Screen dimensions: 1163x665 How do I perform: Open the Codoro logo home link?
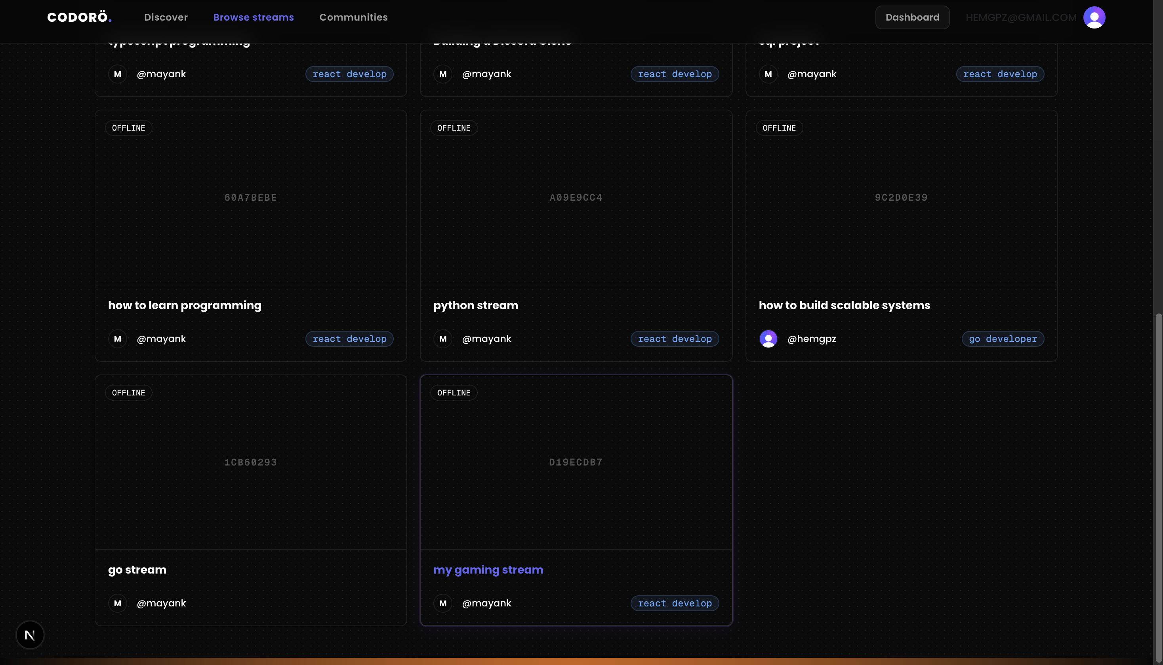click(80, 17)
